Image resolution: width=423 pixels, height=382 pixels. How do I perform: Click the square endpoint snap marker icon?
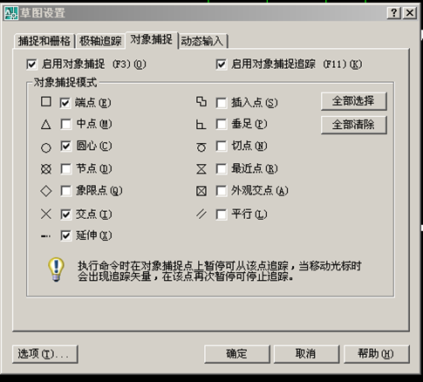point(46,102)
